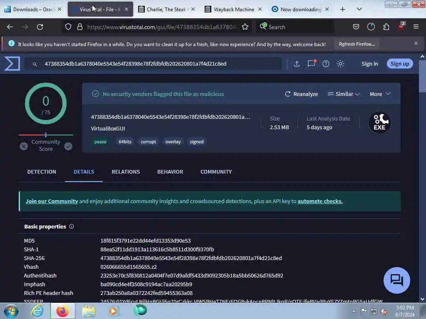Click the page vertical scrollbar thumb
The image size is (426, 319).
tap(422, 76)
